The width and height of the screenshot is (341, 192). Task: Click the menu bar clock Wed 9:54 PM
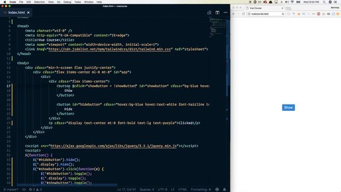(x=311, y=2)
